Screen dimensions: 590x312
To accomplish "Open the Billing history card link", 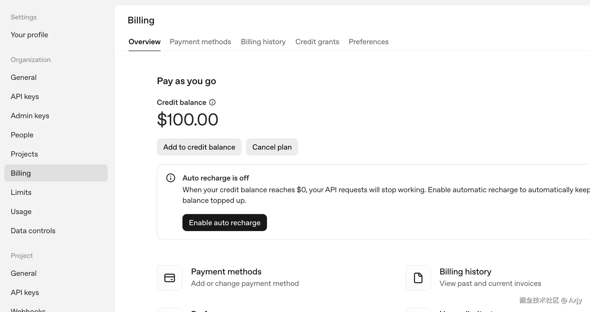I will tap(465, 272).
